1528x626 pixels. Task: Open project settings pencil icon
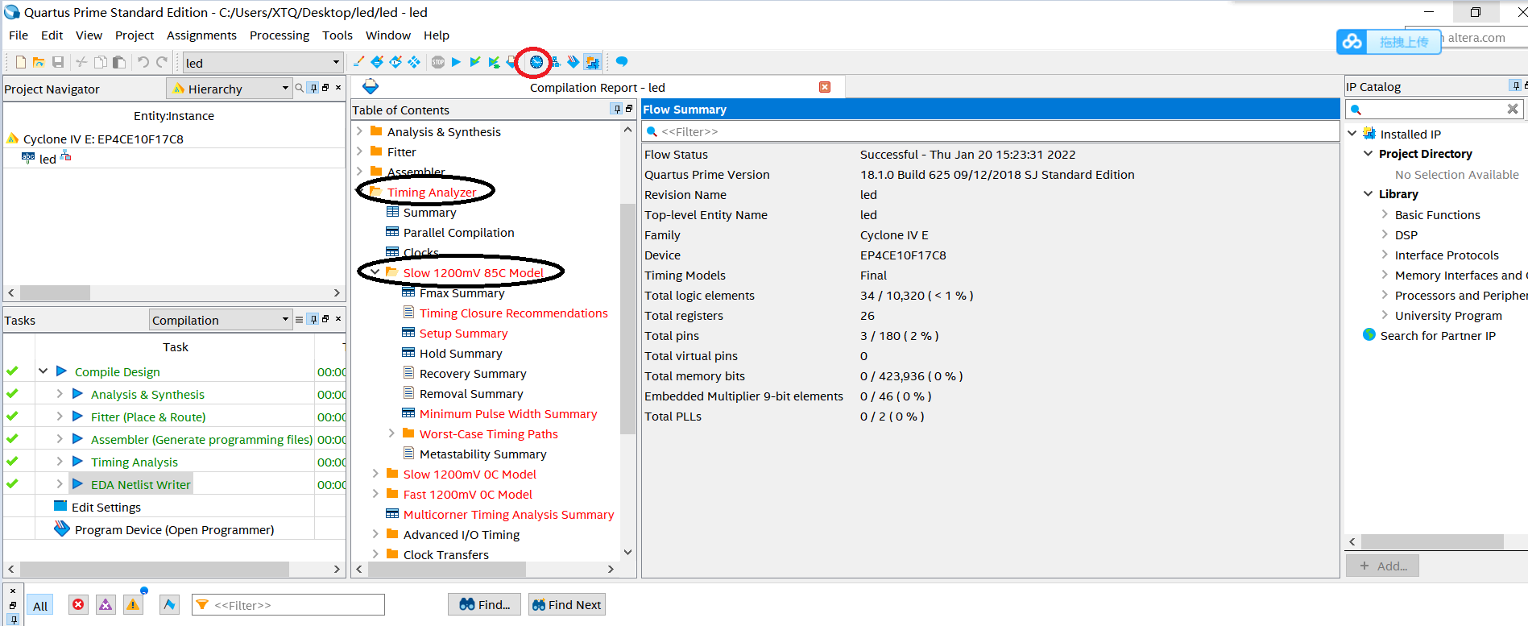pyautogui.click(x=358, y=62)
